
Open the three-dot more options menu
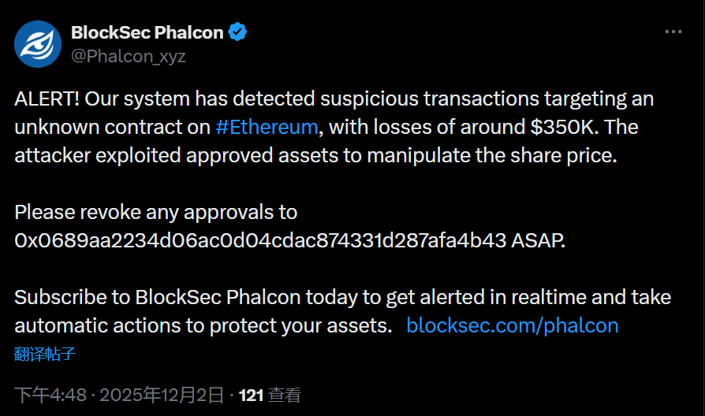(673, 32)
